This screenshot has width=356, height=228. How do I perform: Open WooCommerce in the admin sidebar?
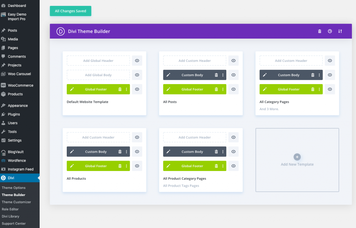click(x=20, y=85)
